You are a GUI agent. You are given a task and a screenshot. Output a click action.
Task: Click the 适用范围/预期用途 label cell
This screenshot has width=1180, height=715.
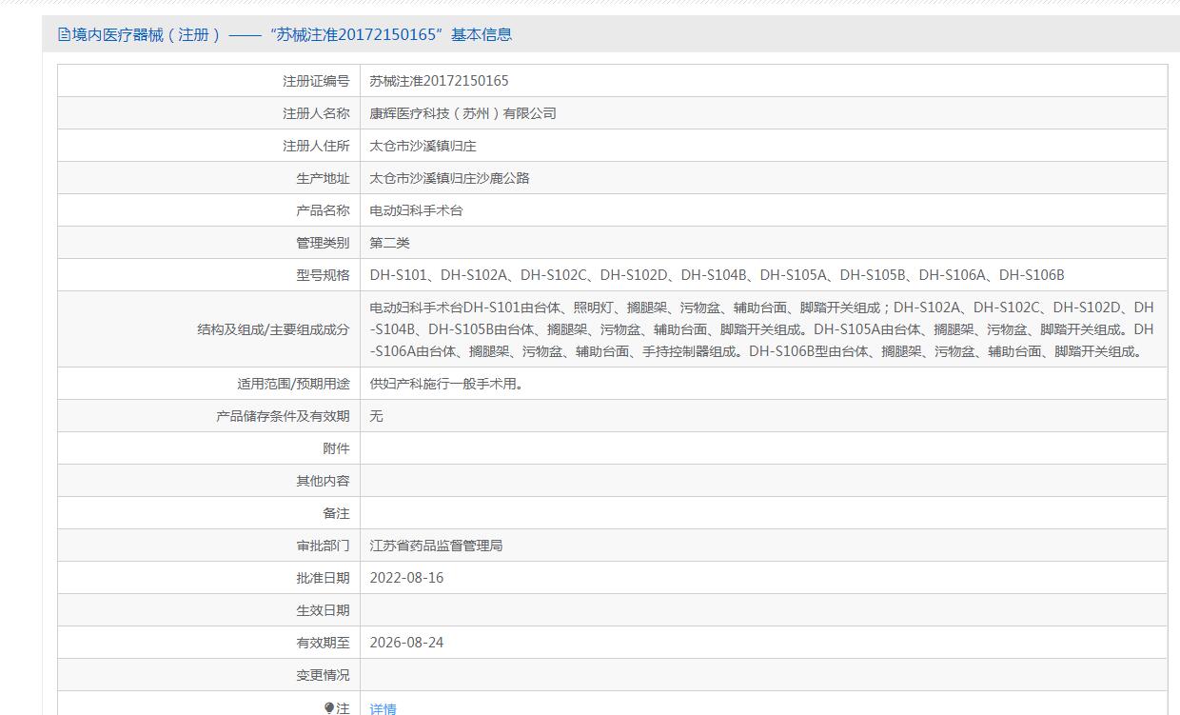pos(209,384)
